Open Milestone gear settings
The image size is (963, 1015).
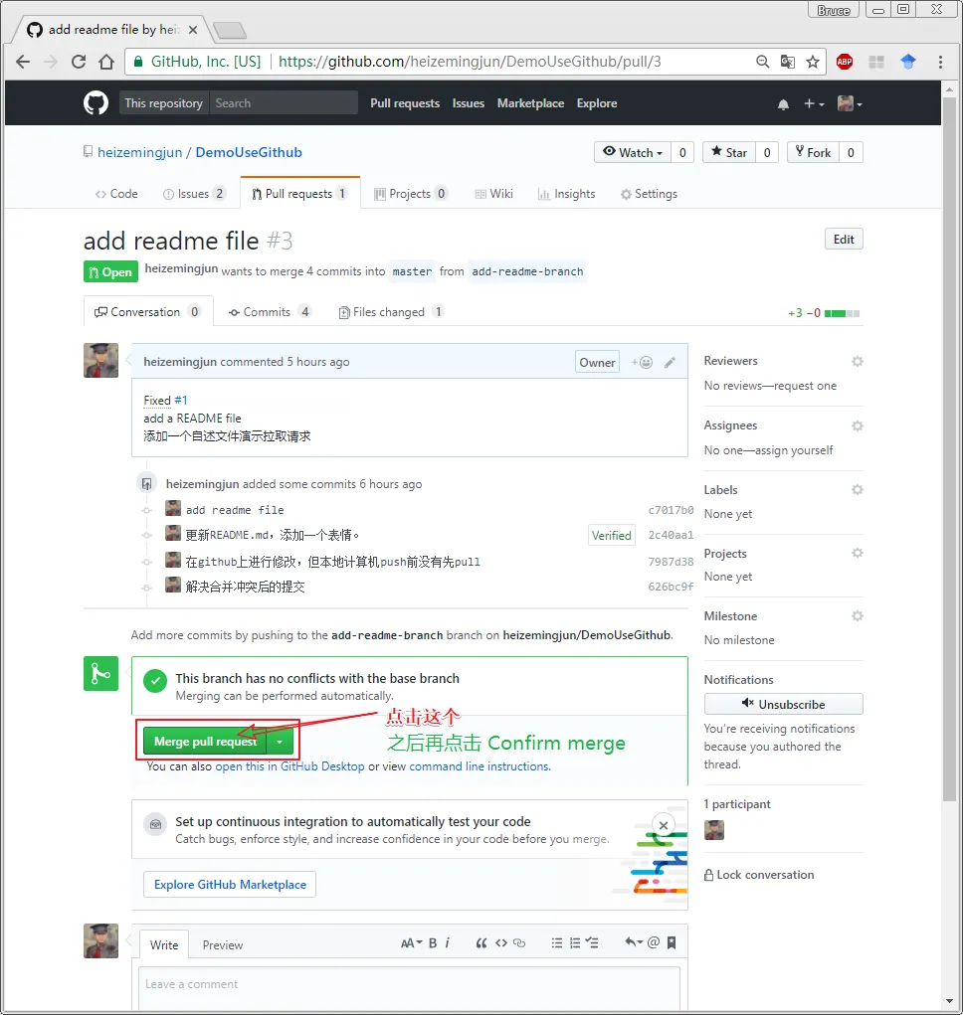coord(858,615)
